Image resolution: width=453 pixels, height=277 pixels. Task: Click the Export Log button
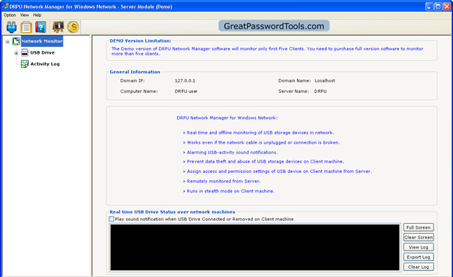419,257
